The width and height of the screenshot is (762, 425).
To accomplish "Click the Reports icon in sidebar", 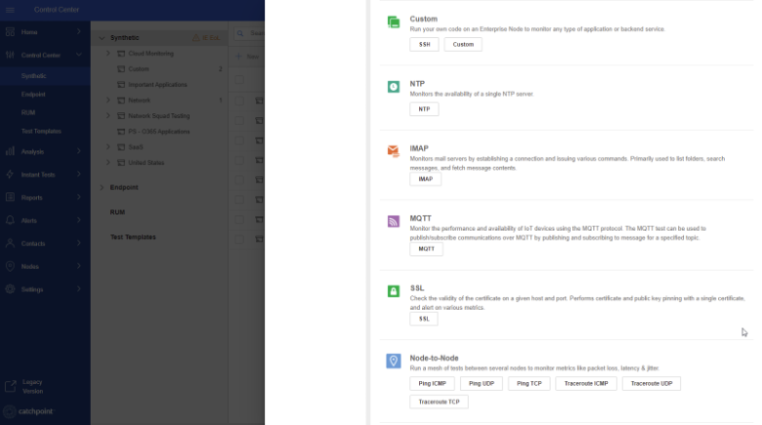I will (10, 197).
